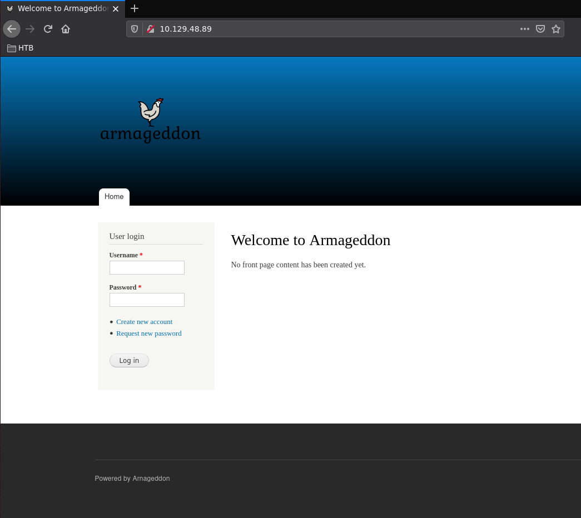
Task: Open a new tab with plus button
Action: pos(135,8)
